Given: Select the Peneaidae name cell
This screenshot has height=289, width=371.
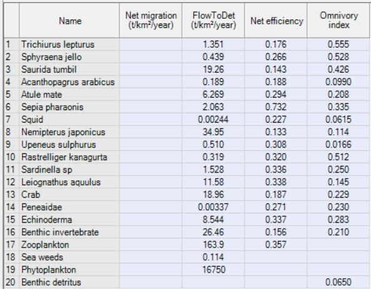Looking at the screenshot, I should (69, 208).
